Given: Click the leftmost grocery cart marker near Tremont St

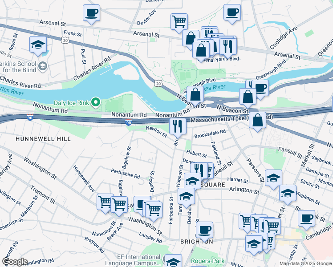Looking at the screenshot, I should tap(105, 203).
